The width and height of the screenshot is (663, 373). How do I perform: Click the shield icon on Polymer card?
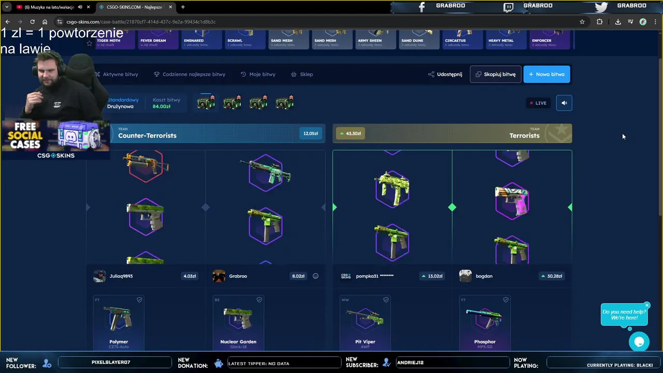pos(139,299)
